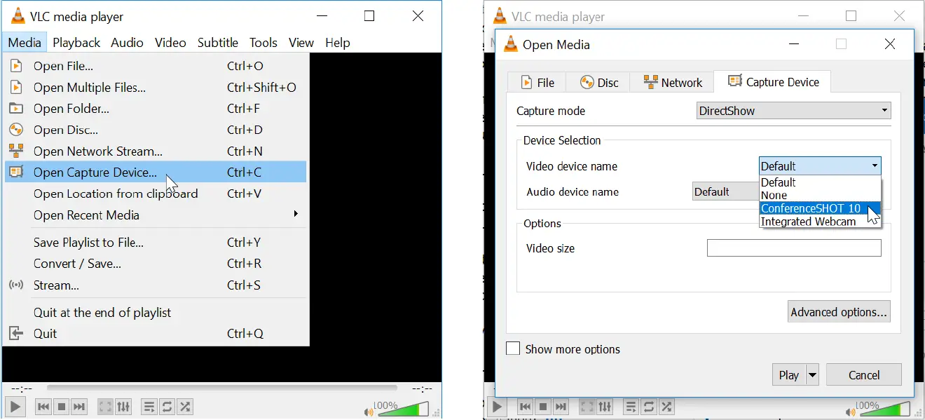Toggle shuffle icon in right VLC window
This screenshot has width=925, height=420.
point(667,407)
